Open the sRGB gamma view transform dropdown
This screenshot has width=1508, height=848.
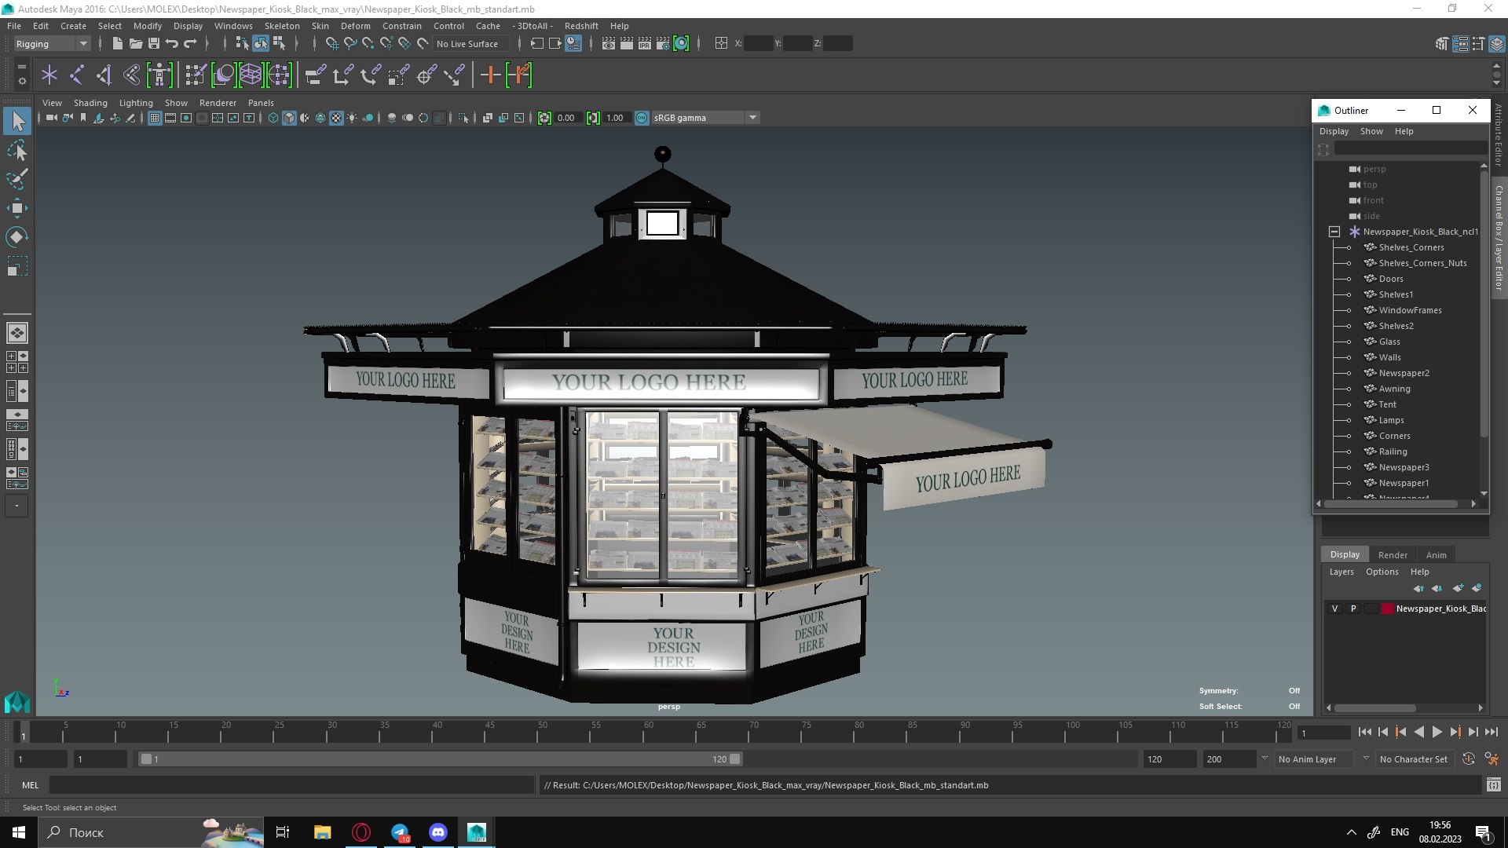click(x=705, y=118)
